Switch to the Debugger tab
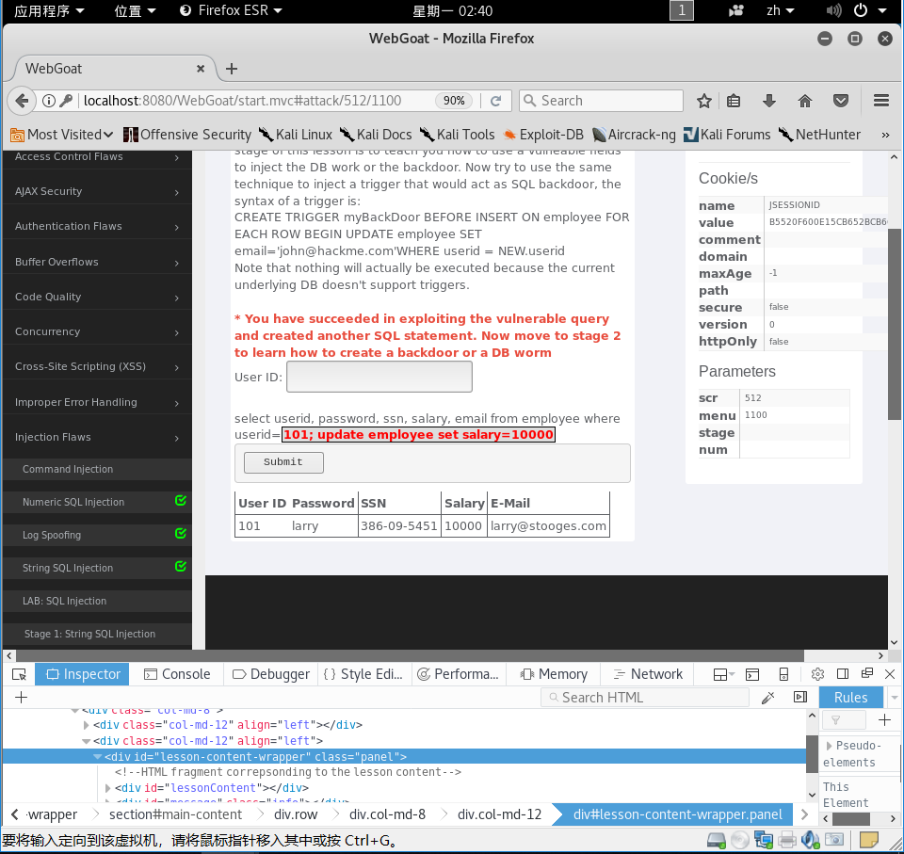 tap(270, 674)
